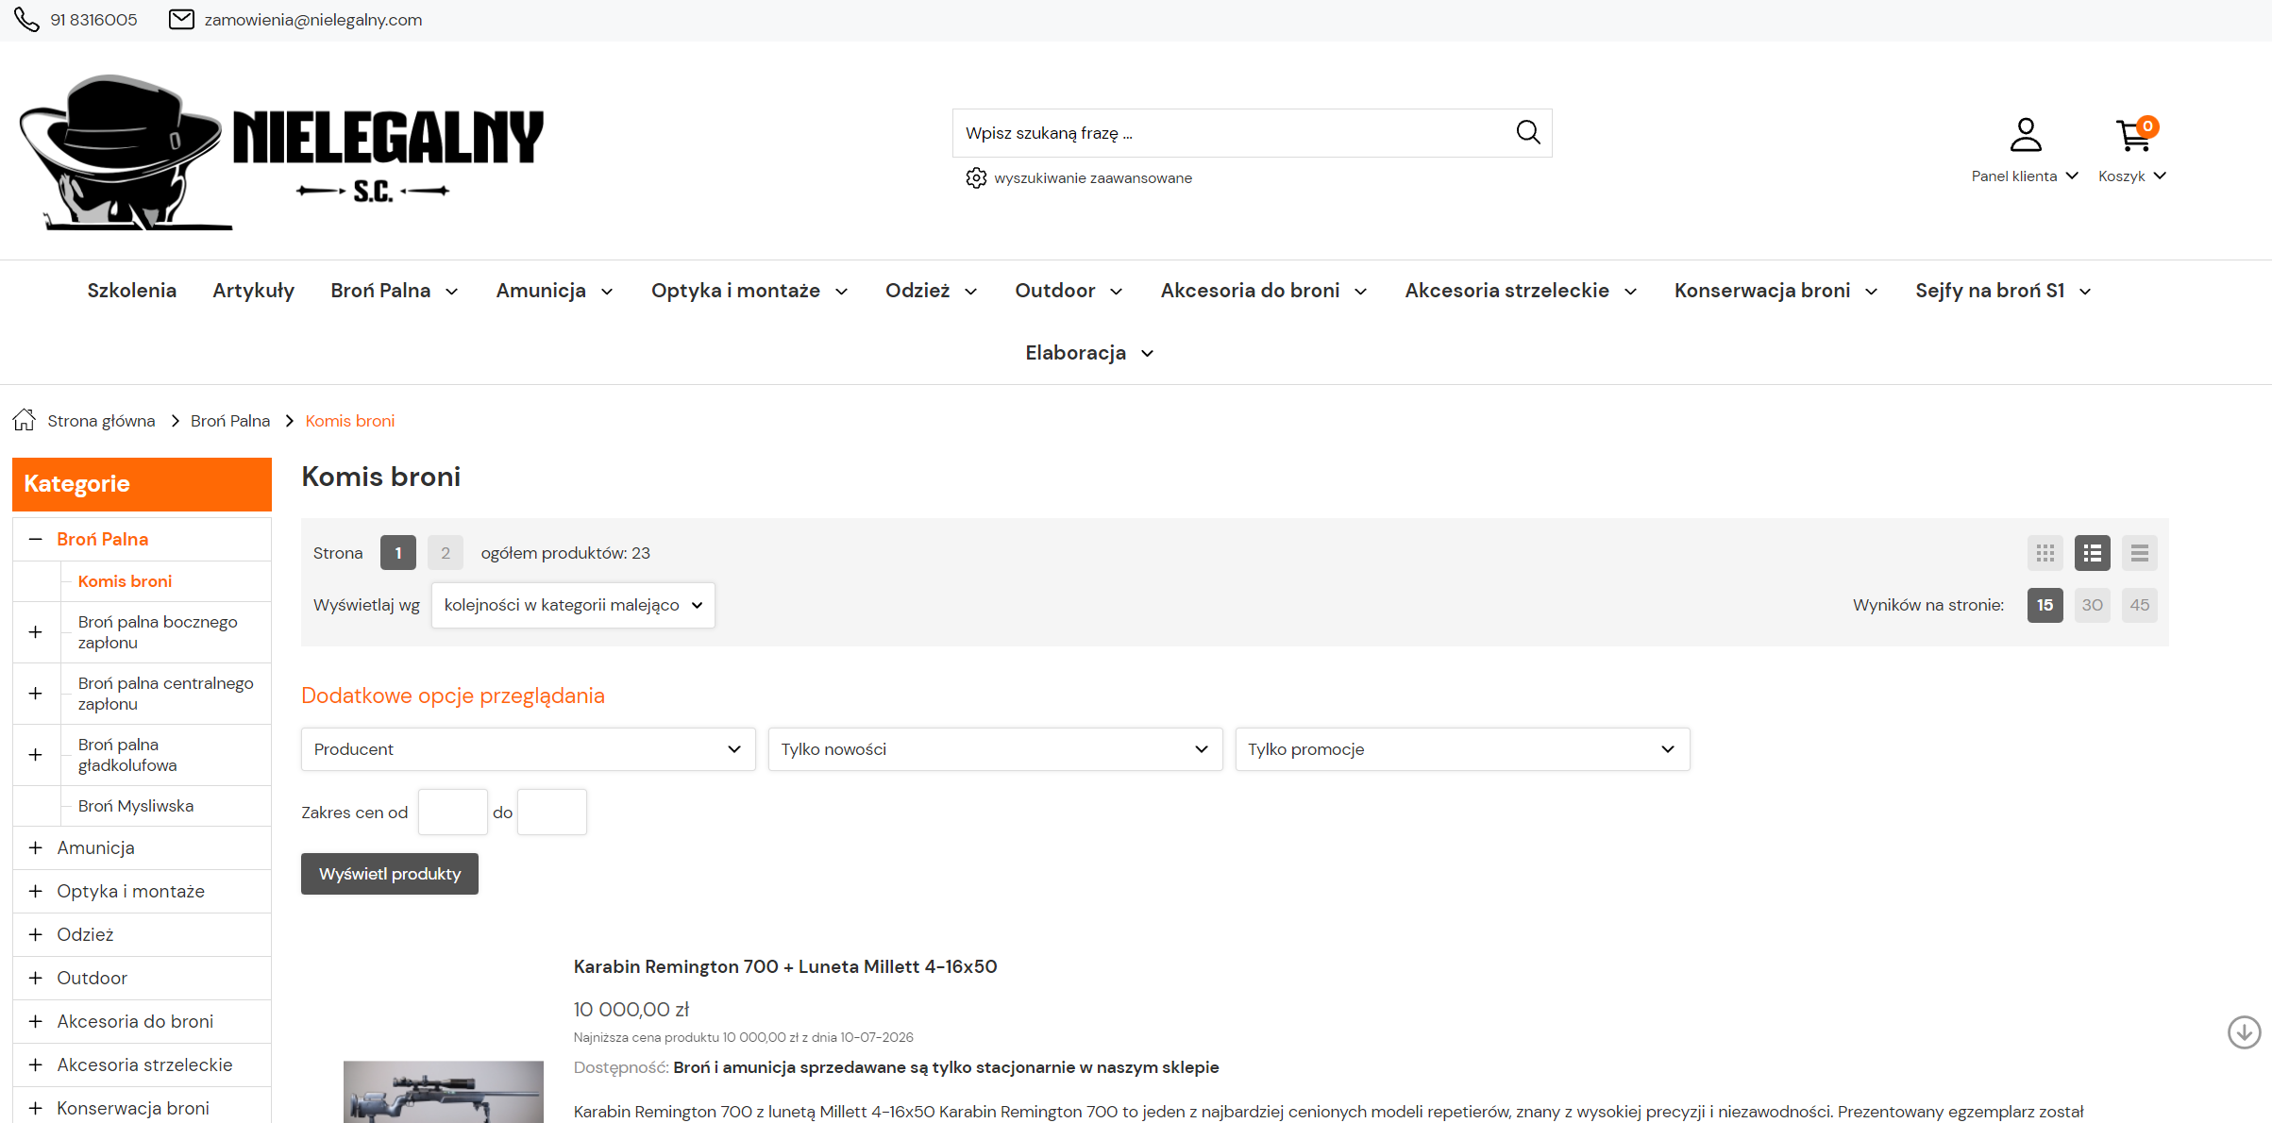Click the maximum price 'do' field

tap(552, 813)
